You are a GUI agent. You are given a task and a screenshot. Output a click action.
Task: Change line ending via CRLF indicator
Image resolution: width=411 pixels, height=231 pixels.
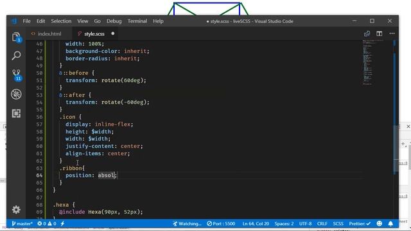[x=322, y=223]
